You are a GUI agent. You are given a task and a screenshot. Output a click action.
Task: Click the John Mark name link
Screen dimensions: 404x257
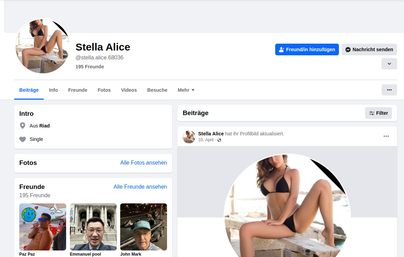(131, 254)
